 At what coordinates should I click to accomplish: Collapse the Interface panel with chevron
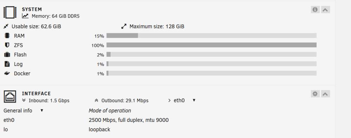tap(325, 94)
